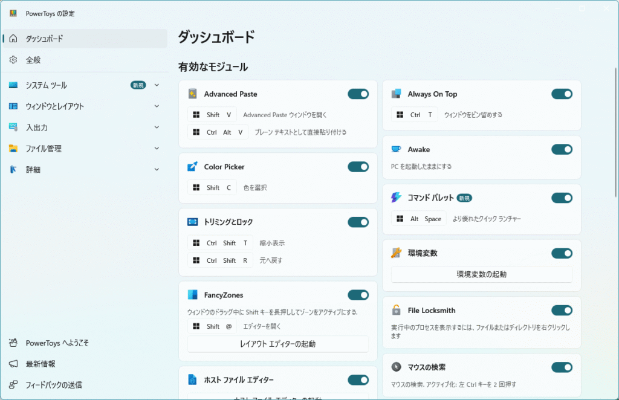Click the PowerToys app icon in title bar
The image size is (619, 400).
(13, 13)
